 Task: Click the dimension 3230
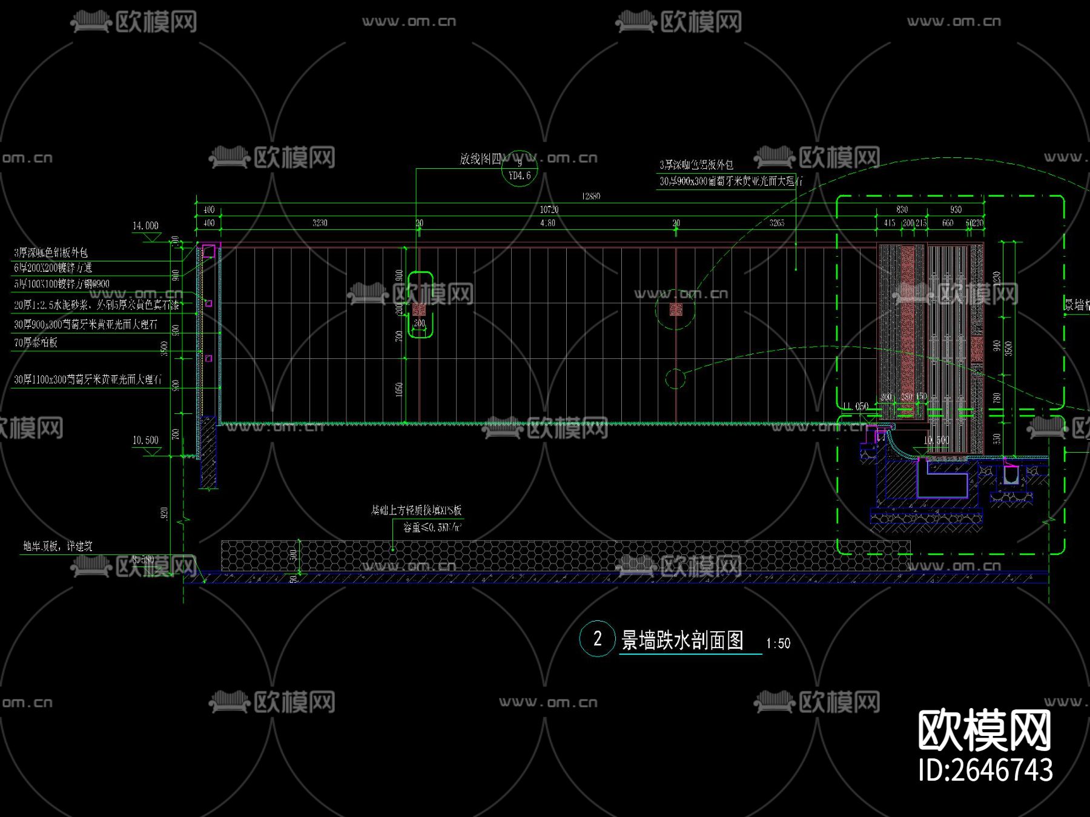tap(320, 223)
